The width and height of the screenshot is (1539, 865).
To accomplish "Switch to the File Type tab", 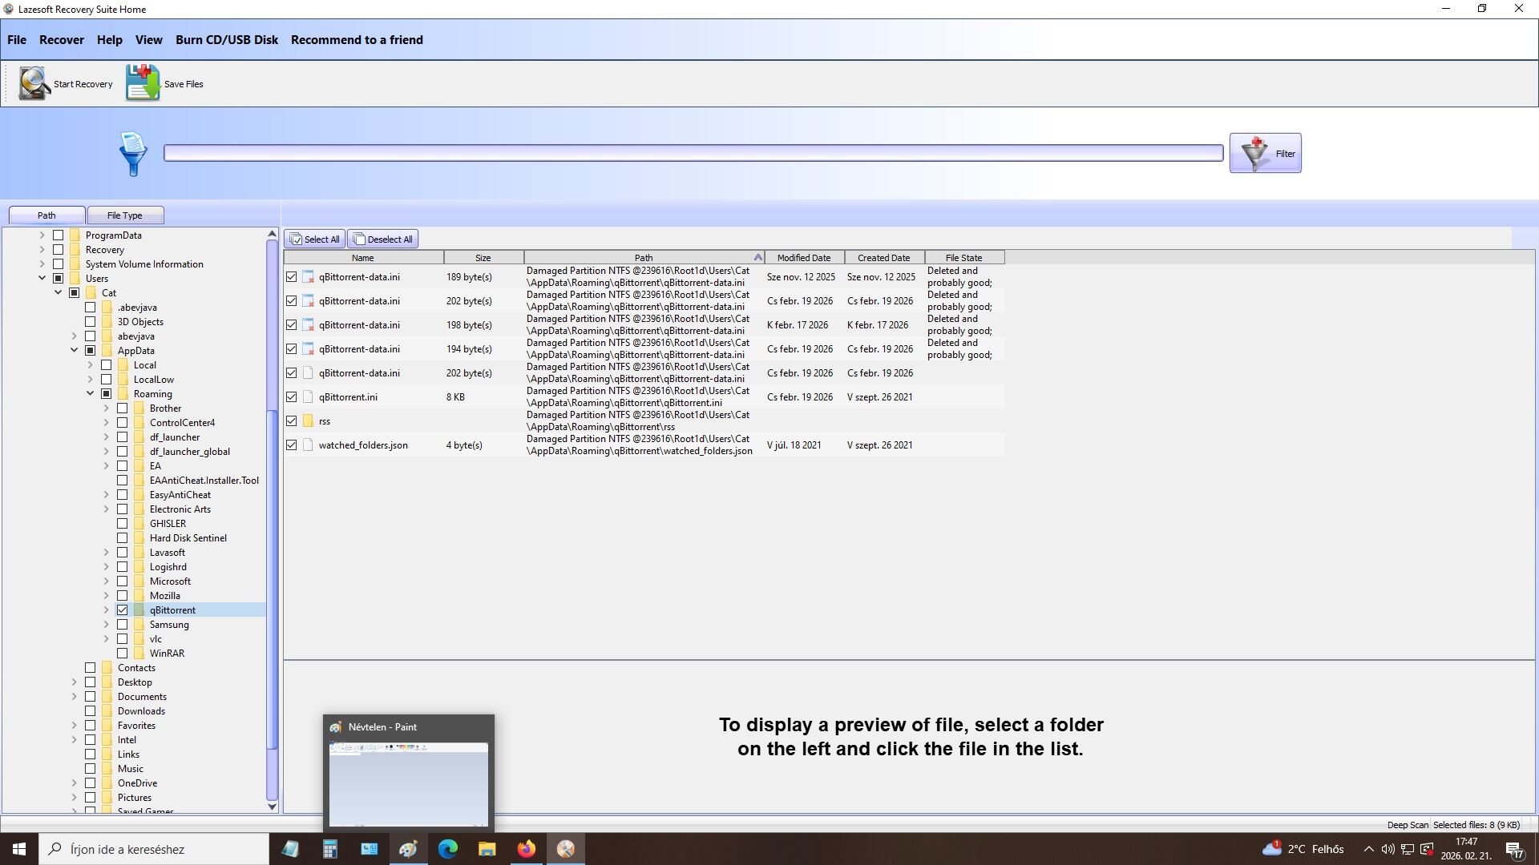I will 125,215.
